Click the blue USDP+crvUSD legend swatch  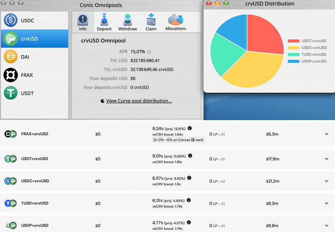pos(293,61)
